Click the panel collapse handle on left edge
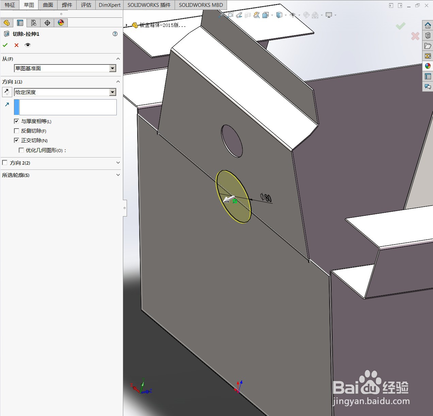The height and width of the screenshot is (416, 433). click(125, 208)
